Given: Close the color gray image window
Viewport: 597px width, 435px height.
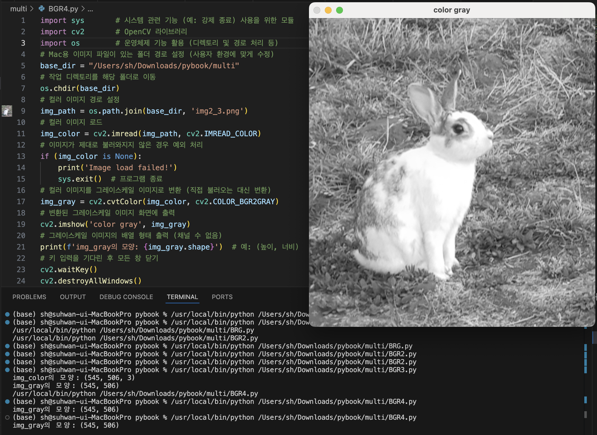Looking at the screenshot, I should point(317,10).
